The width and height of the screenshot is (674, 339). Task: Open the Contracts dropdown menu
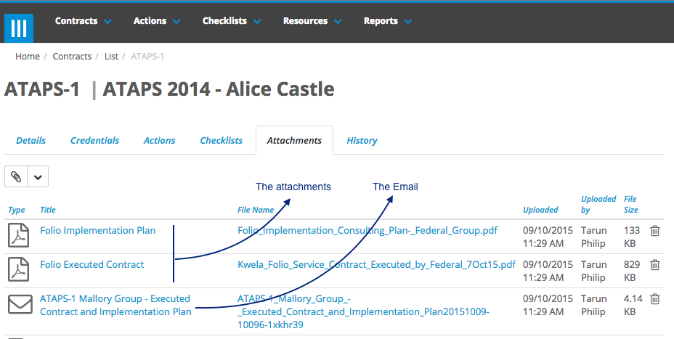coord(83,21)
